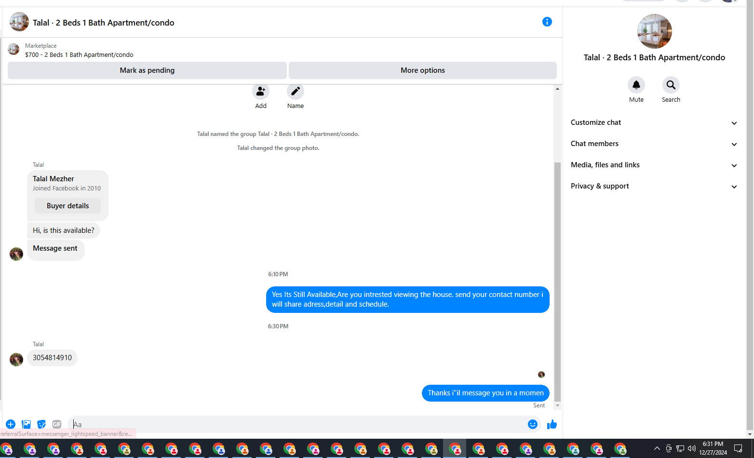Click the '$700 - 2 Beds 1 Bath' listing title
This screenshot has width=754, height=458.
click(79, 55)
